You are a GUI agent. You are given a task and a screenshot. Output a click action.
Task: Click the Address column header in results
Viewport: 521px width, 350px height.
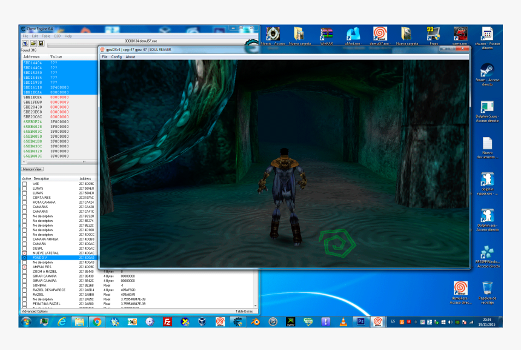32,57
